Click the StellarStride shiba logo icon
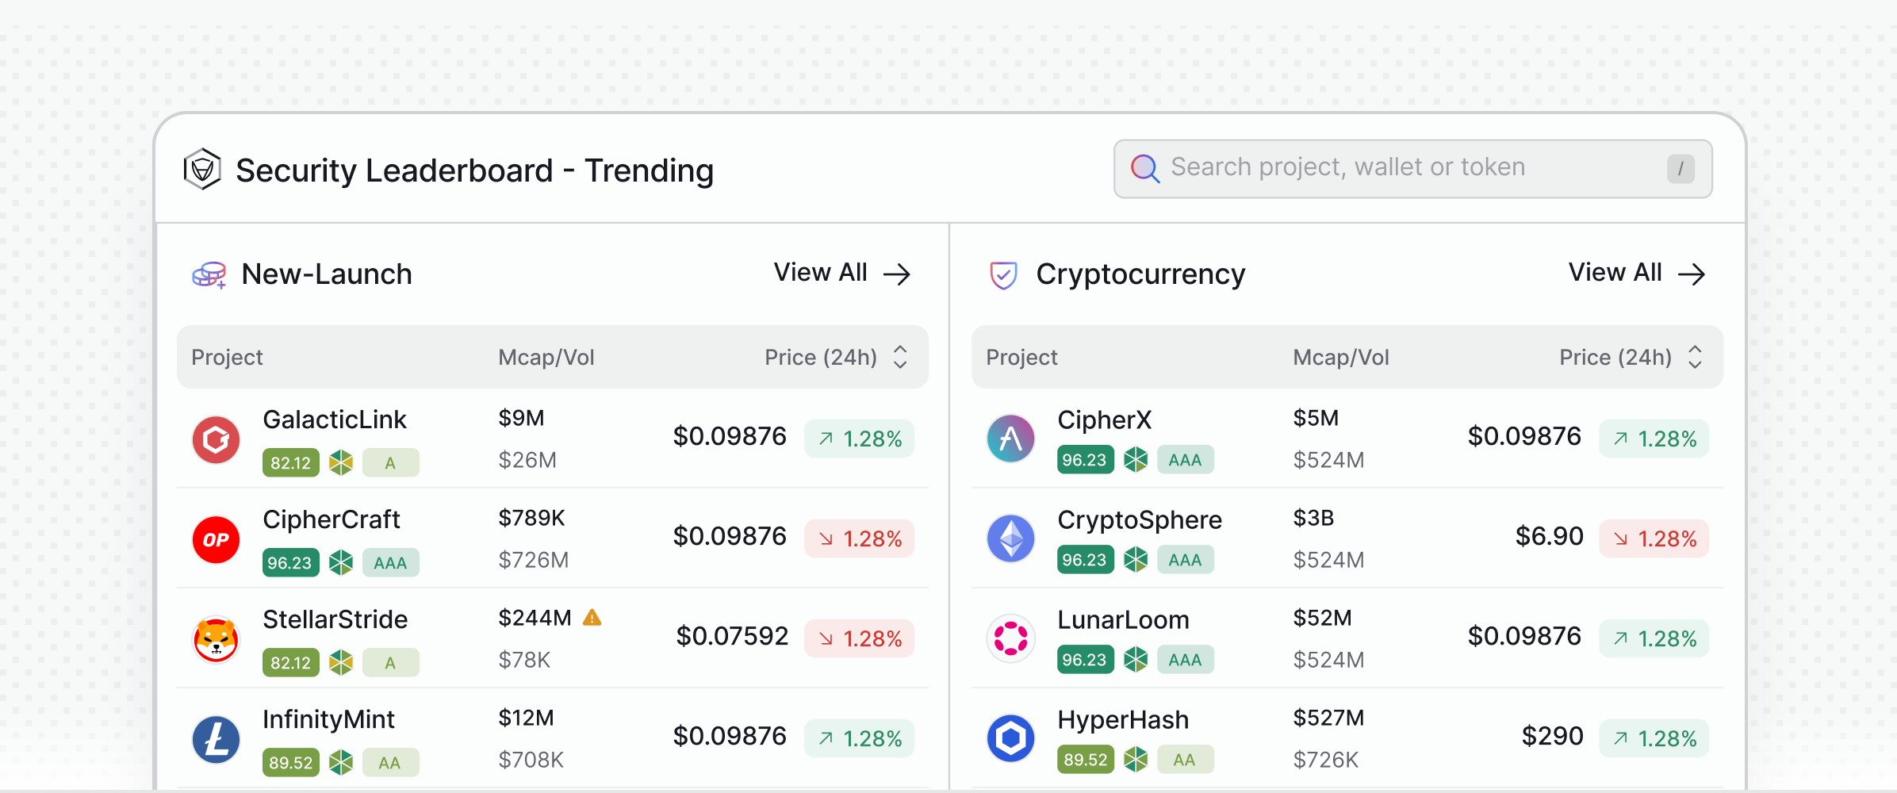The image size is (1897, 793). 216,639
